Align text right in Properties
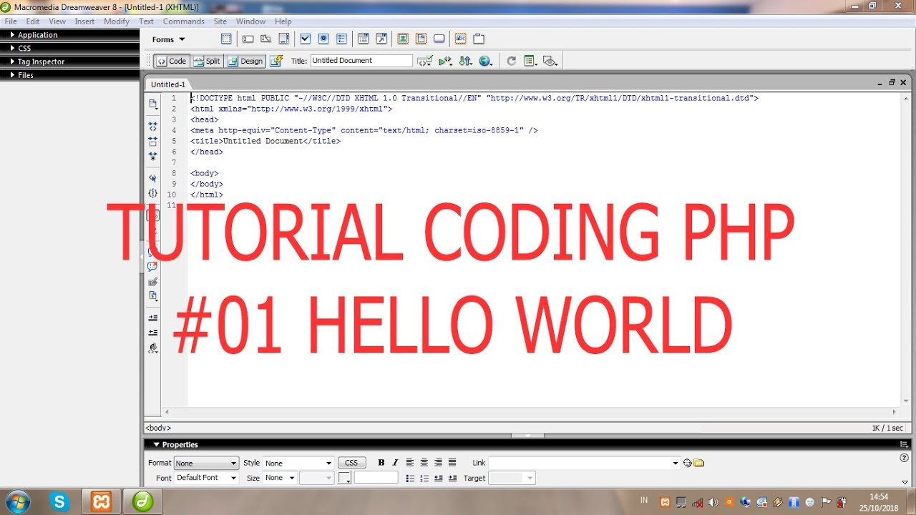916x515 pixels. [x=439, y=463]
